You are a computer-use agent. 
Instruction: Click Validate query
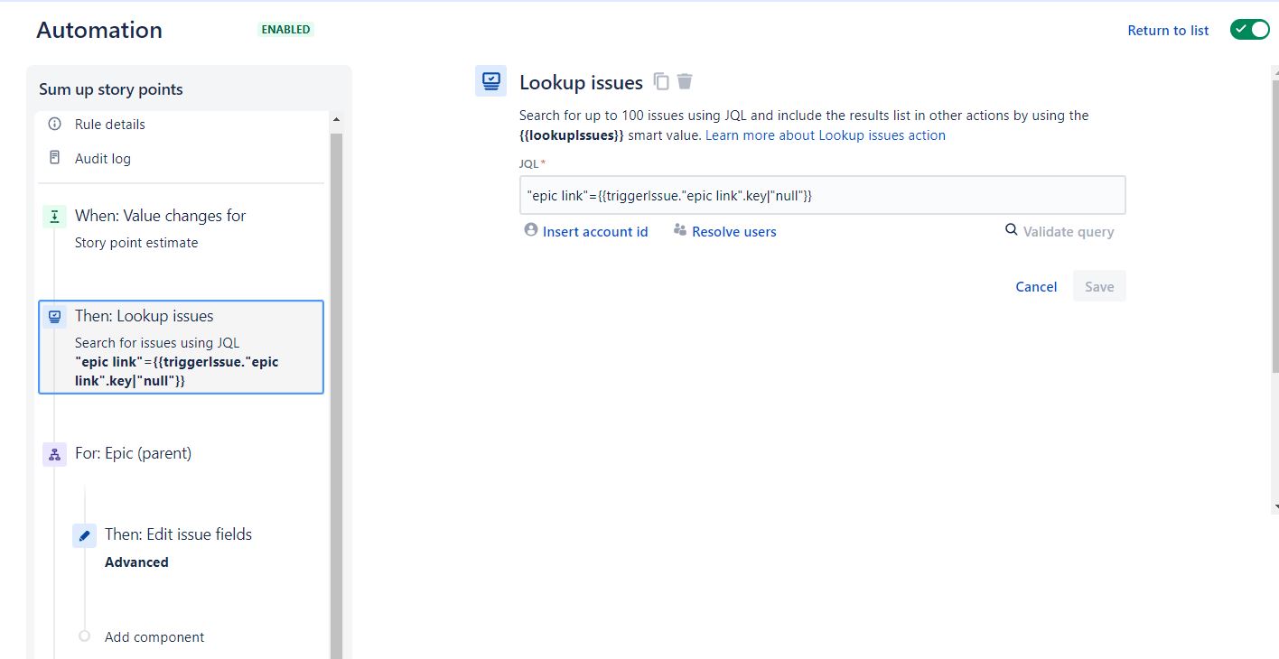click(x=1069, y=232)
